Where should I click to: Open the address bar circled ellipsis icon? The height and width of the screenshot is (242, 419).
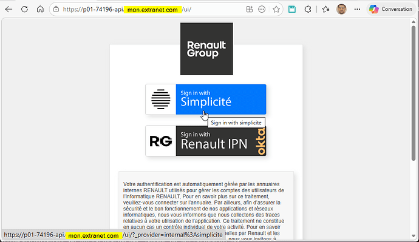(262, 9)
